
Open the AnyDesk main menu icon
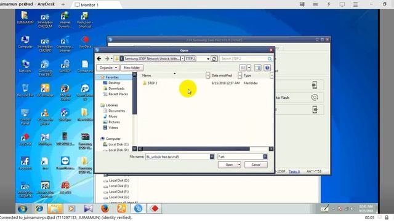[x=355, y=4]
